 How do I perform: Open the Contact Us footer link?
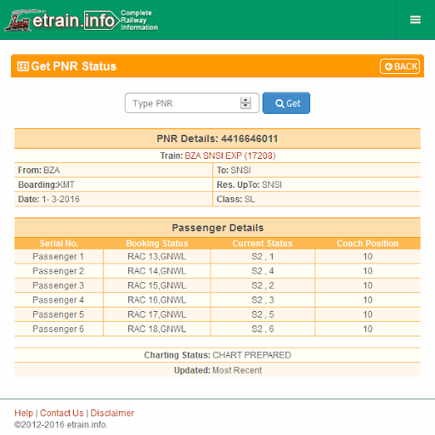pos(62,413)
